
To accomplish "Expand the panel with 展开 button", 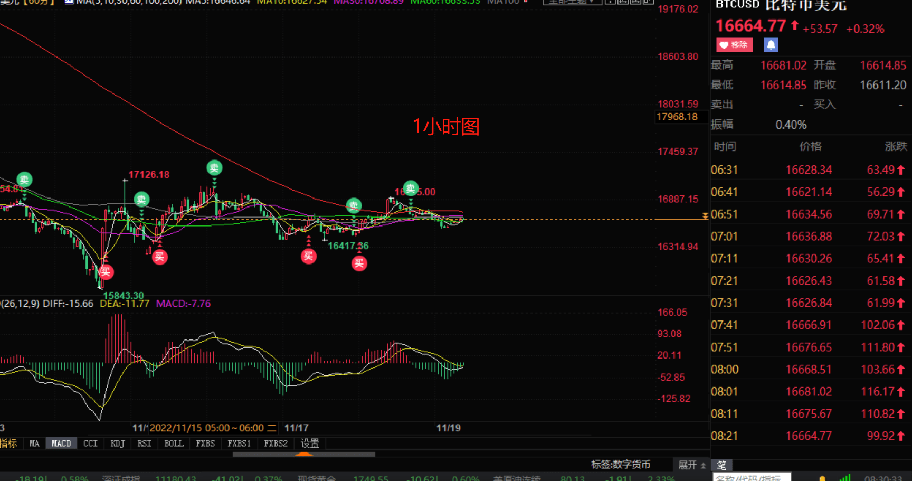I will click(x=691, y=465).
